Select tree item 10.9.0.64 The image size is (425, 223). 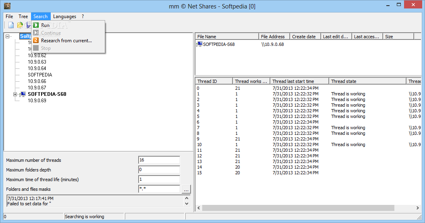coord(37,68)
